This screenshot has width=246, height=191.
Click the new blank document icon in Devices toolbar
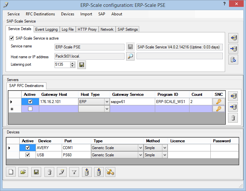click(11, 172)
